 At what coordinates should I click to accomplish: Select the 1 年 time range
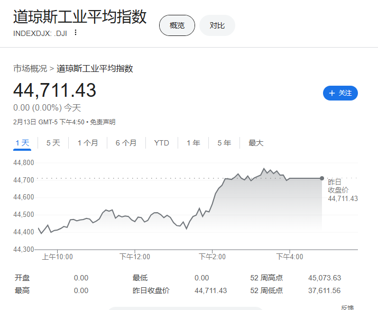click(x=193, y=143)
